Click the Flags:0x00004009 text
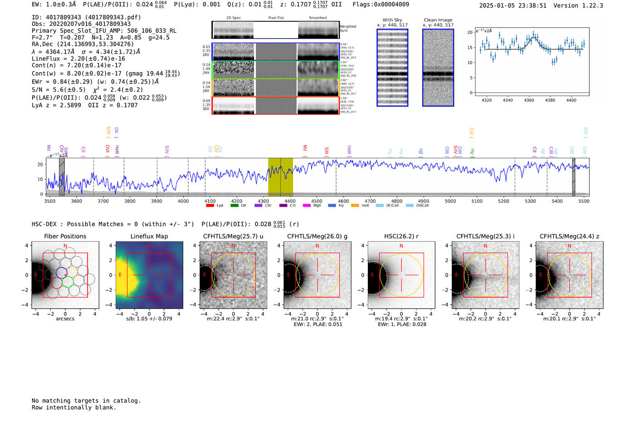Viewport: 635px width, 432px height. point(381,5)
